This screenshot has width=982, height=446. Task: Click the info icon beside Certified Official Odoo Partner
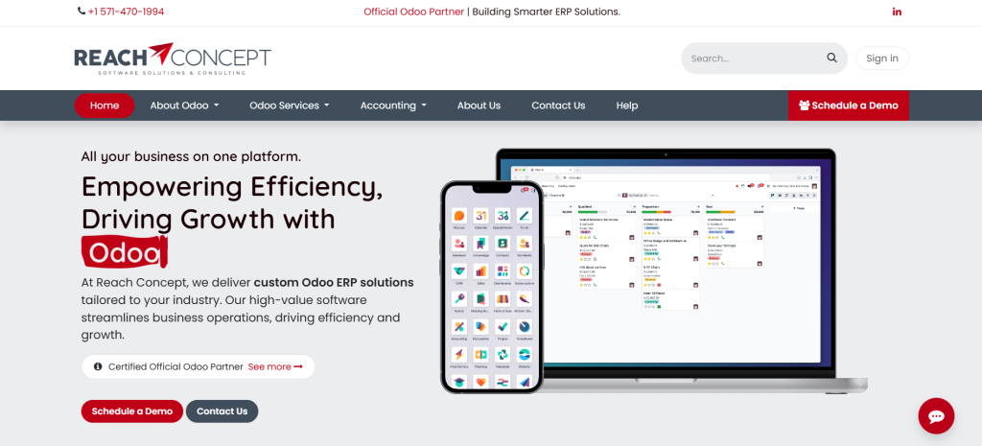pos(98,366)
